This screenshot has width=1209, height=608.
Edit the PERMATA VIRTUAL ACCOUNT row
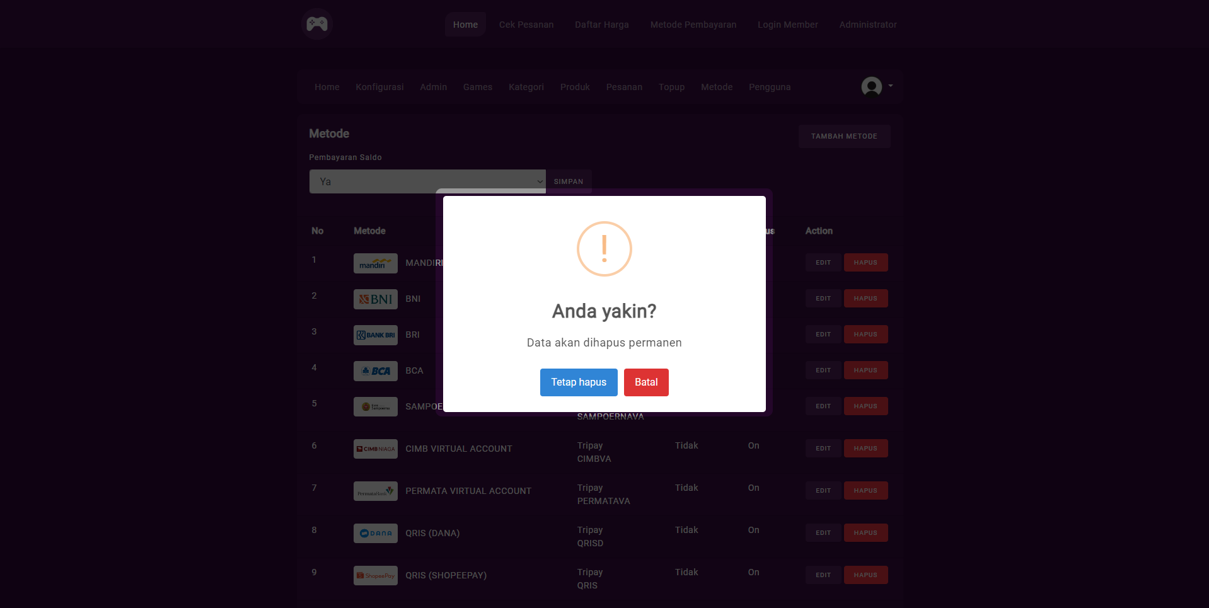pos(823,491)
